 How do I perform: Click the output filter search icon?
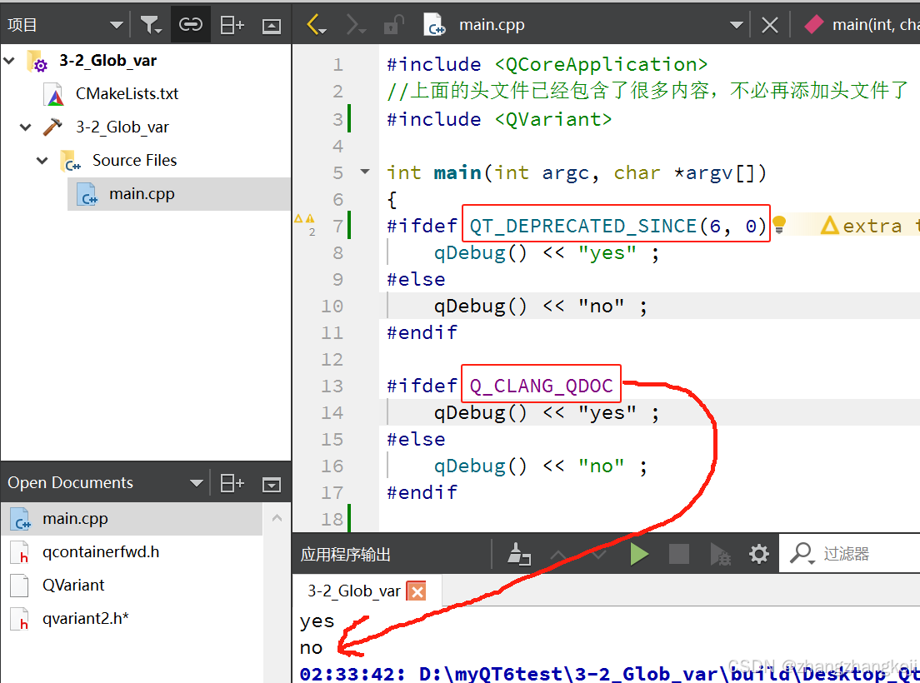pos(802,553)
